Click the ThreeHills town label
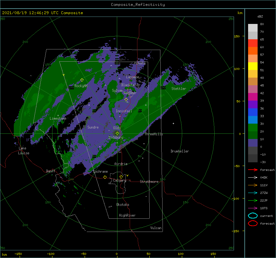Screen dimensions: 276x258 (154, 134)
